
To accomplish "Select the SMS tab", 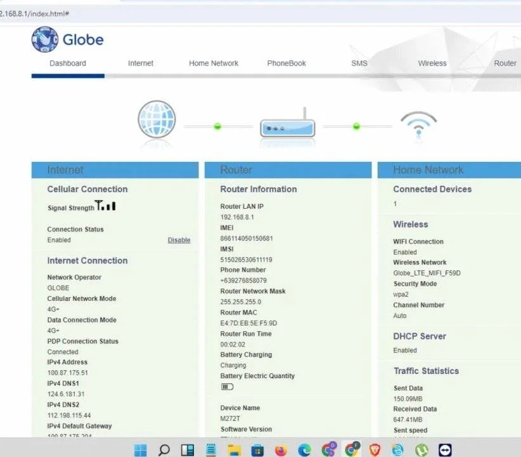I will point(359,63).
